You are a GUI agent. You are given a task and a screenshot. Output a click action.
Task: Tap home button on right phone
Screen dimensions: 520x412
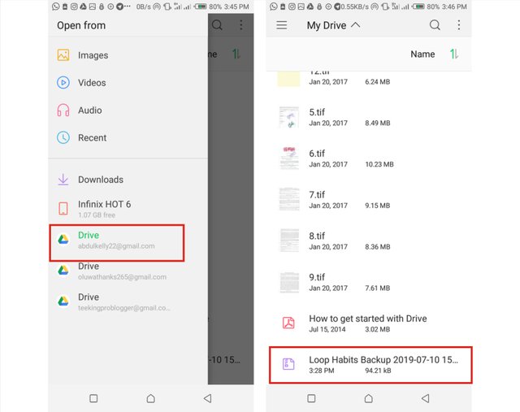point(368,398)
